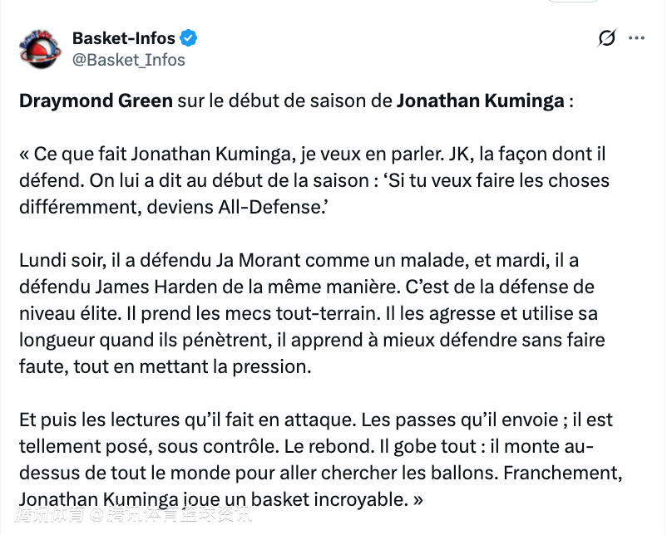This screenshot has height=535, width=667.
Task: Click the bold Draymond Green name
Action: 96,102
